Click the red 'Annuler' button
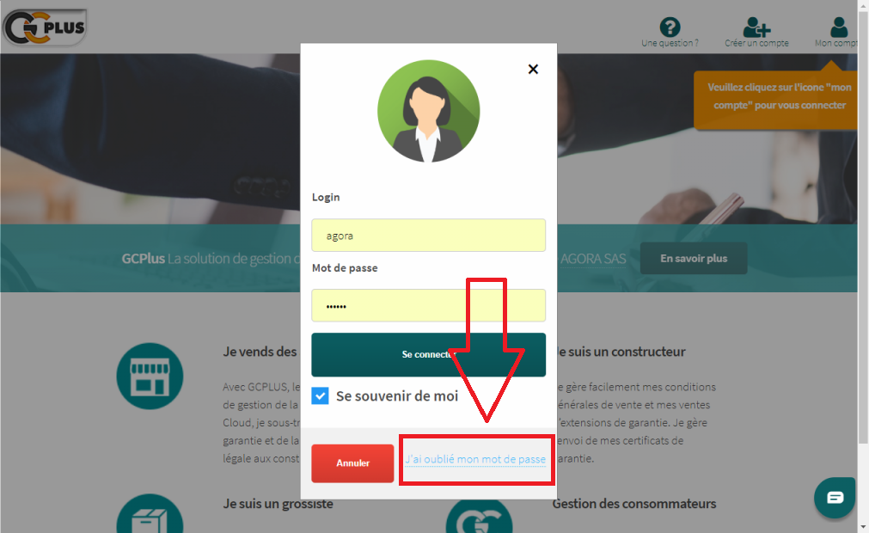 [x=352, y=463]
